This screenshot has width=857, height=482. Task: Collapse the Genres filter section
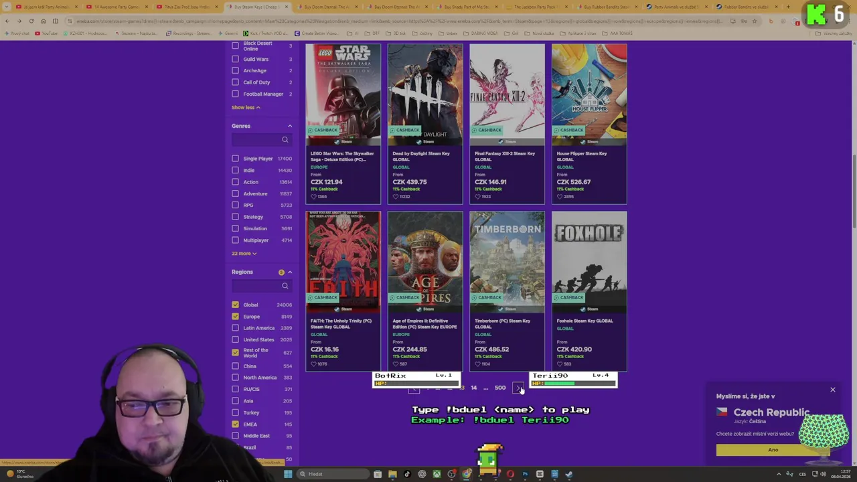pyautogui.click(x=290, y=126)
